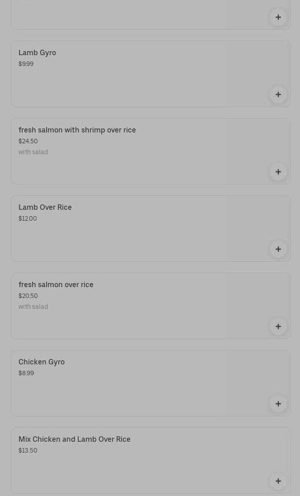Add Chicken Gyro using plus button

pyautogui.click(x=278, y=404)
